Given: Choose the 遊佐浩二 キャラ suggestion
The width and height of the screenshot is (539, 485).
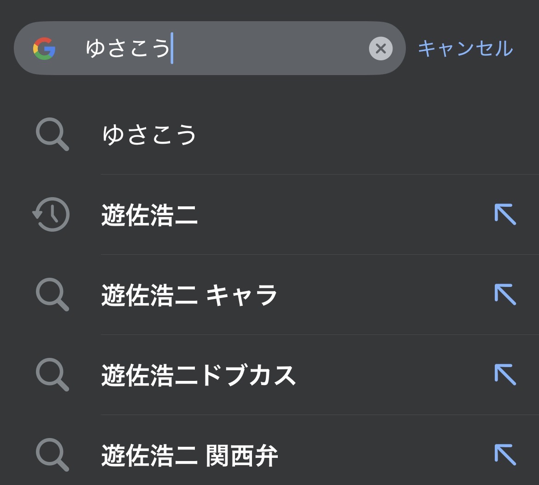Looking at the screenshot, I should (189, 295).
